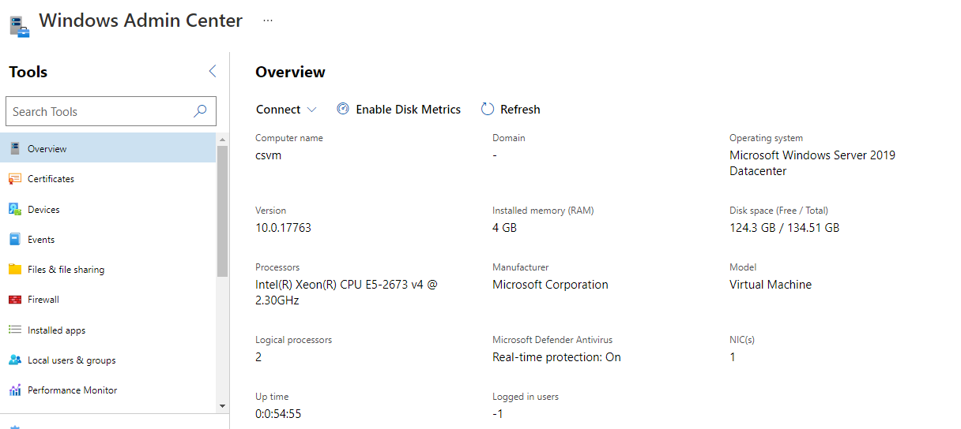Select Performance Monitor from Tools list

coord(72,390)
